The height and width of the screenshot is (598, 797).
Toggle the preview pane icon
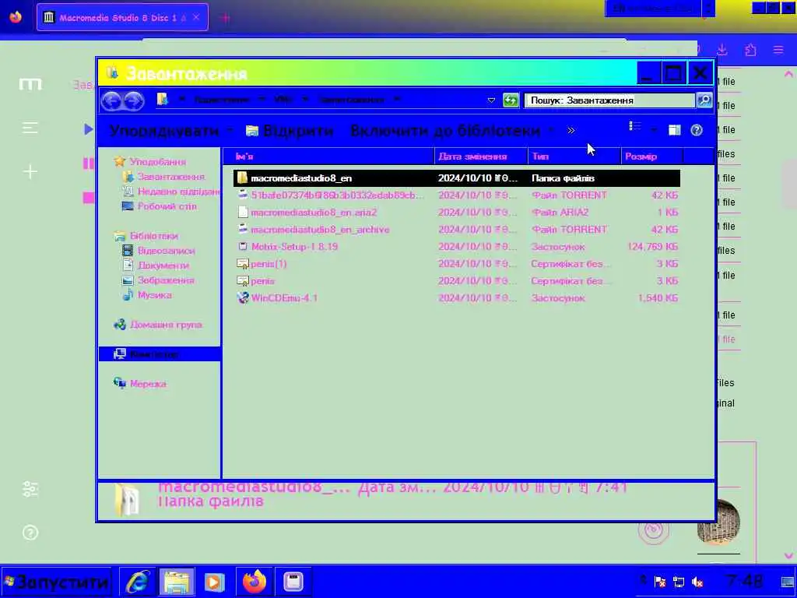pos(674,130)
